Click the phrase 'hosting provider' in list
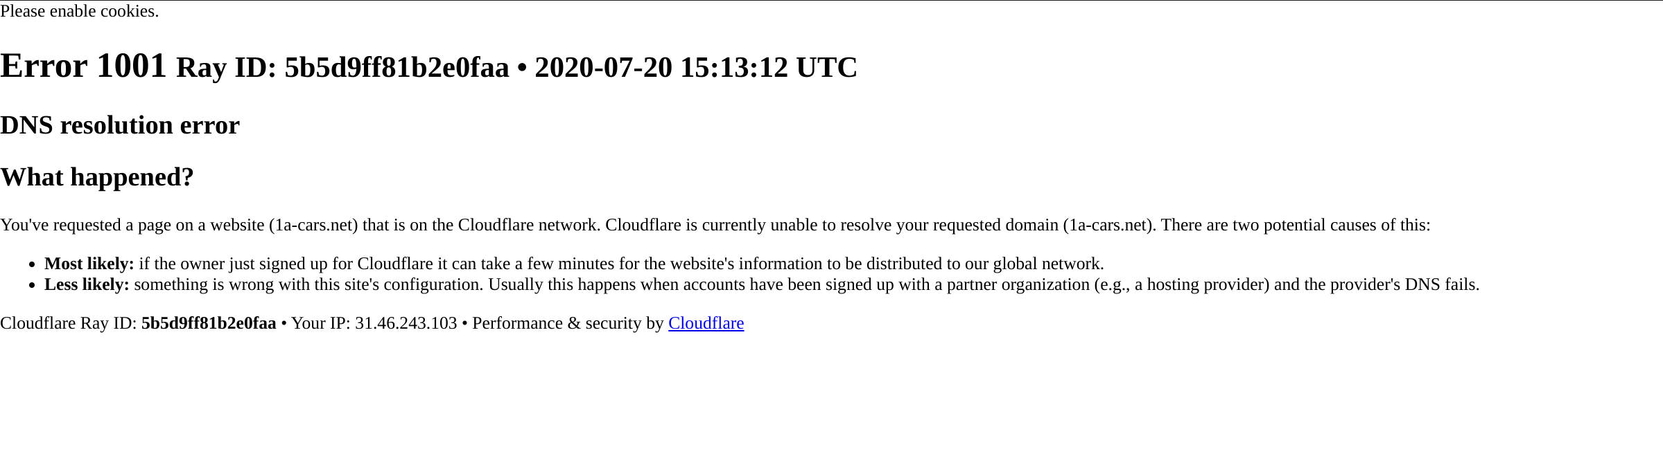The width and height of the screenshot is (1663, 465). [x=1208, y=284]
